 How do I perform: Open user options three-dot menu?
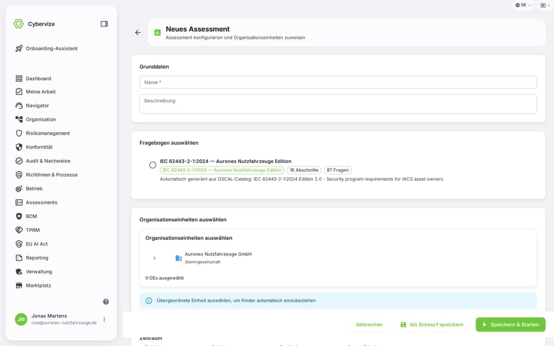click(104, 319)
